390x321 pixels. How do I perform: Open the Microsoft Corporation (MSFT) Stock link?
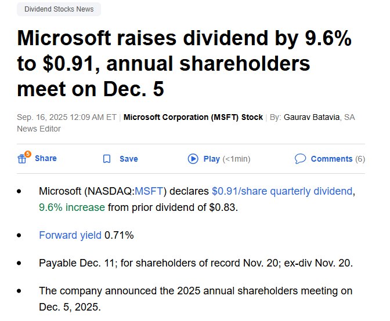[x=193, y=117]
